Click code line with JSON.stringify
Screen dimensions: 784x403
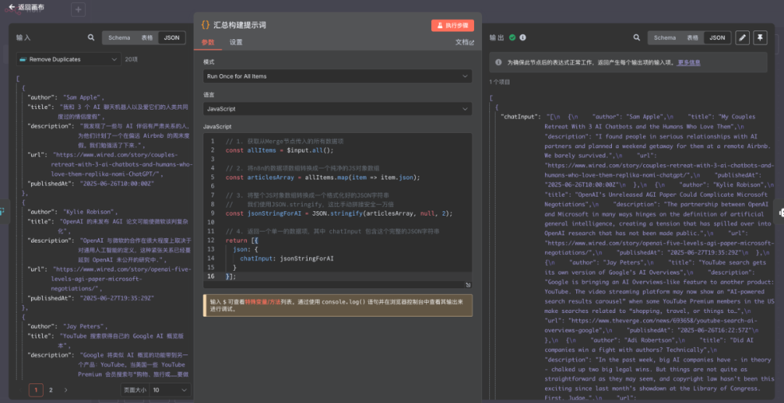(339, 213)
